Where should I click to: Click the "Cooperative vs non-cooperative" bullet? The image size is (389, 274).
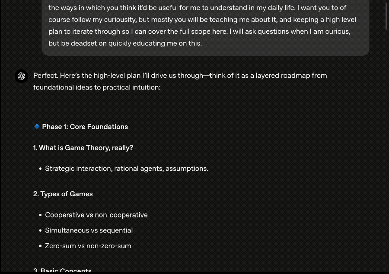(x=96, y=215)
